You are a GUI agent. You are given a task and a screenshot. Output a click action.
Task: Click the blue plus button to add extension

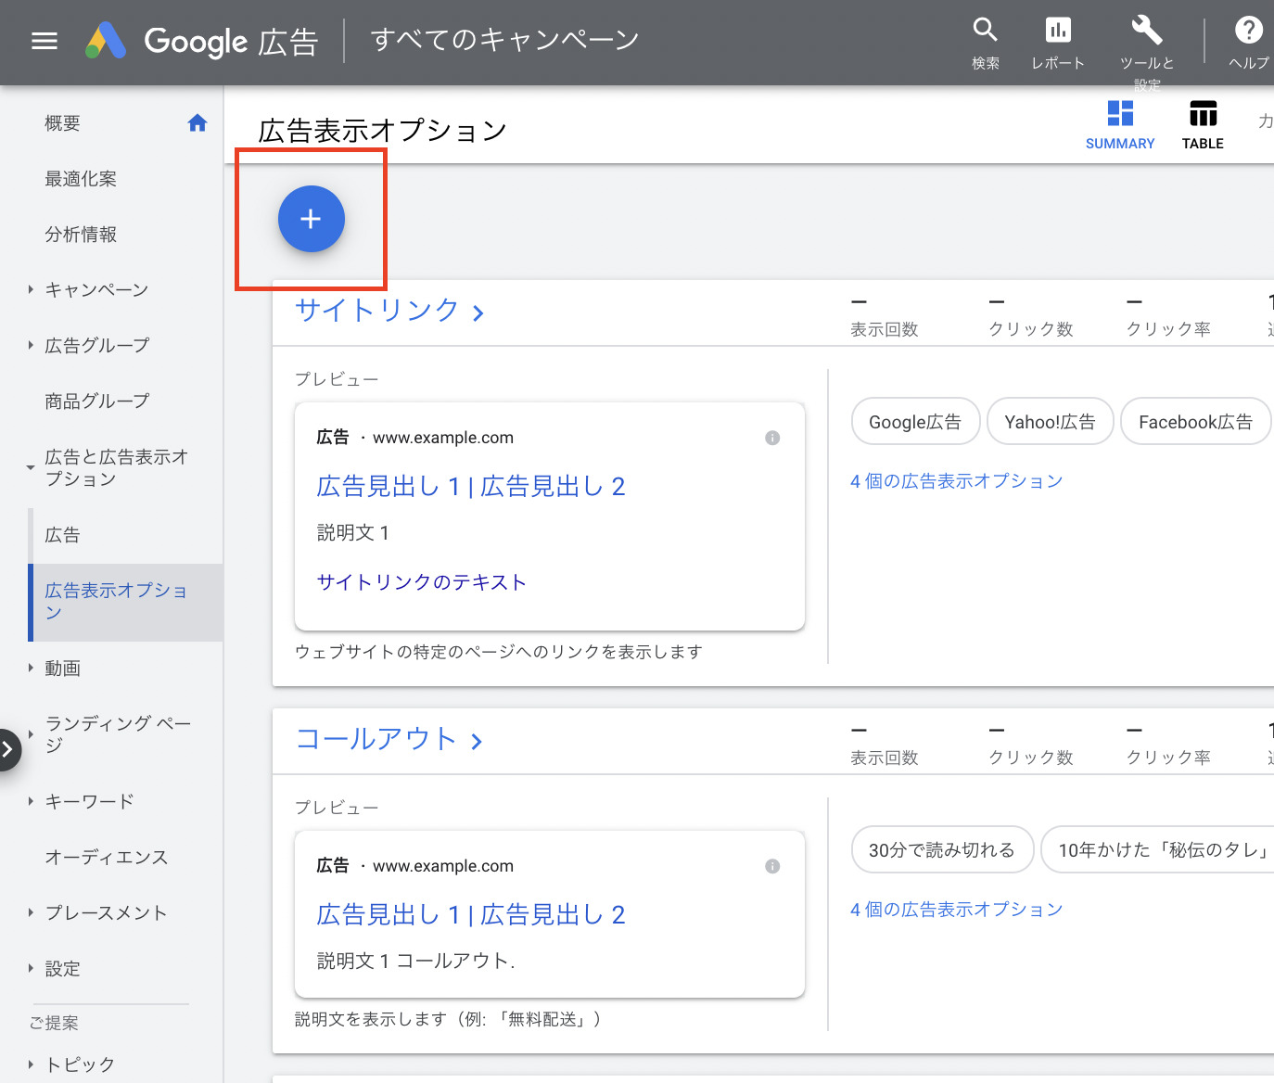pyautogui.click(x=311, y=219)
